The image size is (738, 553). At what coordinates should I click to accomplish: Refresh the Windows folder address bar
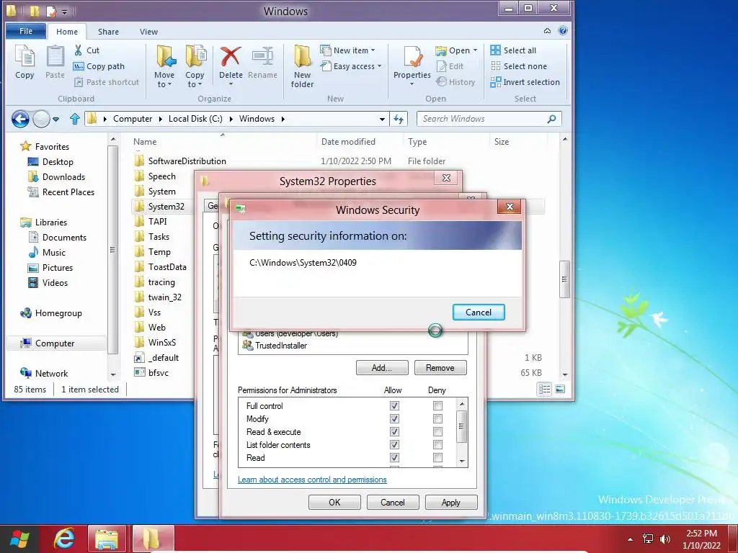click(399, 119)
